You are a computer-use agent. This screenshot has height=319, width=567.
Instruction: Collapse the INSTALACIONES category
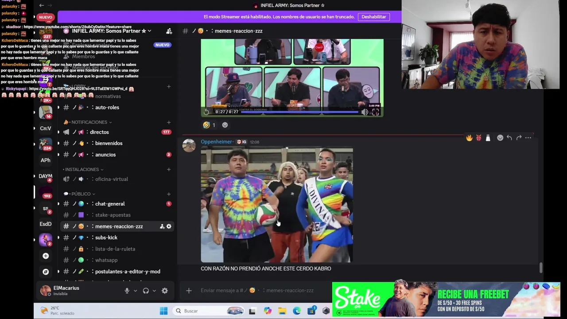click(x=83, y=169)
